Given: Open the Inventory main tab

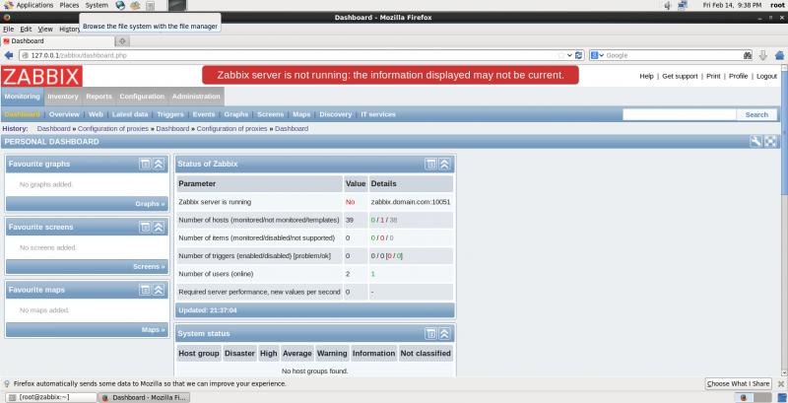Looking at the screenshot, I should 63,97.
